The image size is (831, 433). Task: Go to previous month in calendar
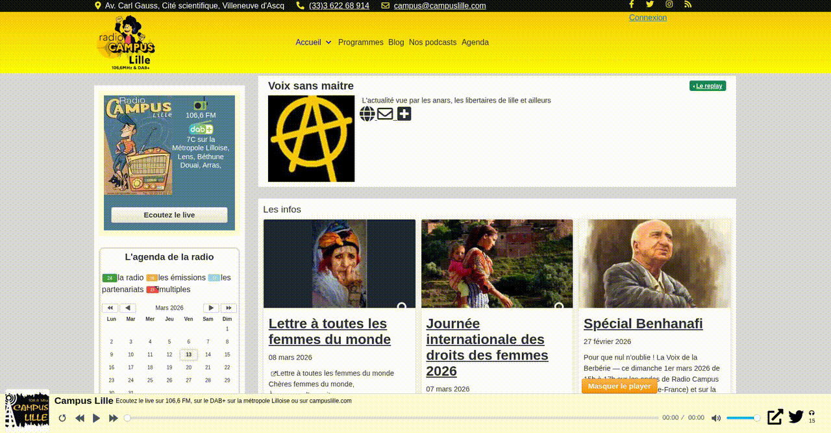pyautogui.click(x=128, y=308)
